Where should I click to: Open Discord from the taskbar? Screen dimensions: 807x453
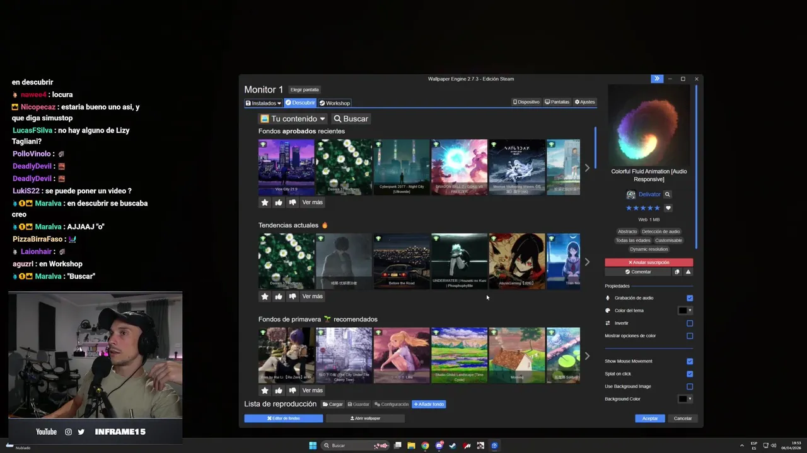[x=439, y=445]
